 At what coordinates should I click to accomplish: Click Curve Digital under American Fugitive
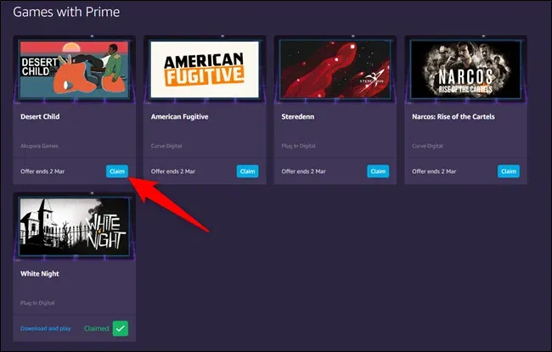tap(166, 146)
